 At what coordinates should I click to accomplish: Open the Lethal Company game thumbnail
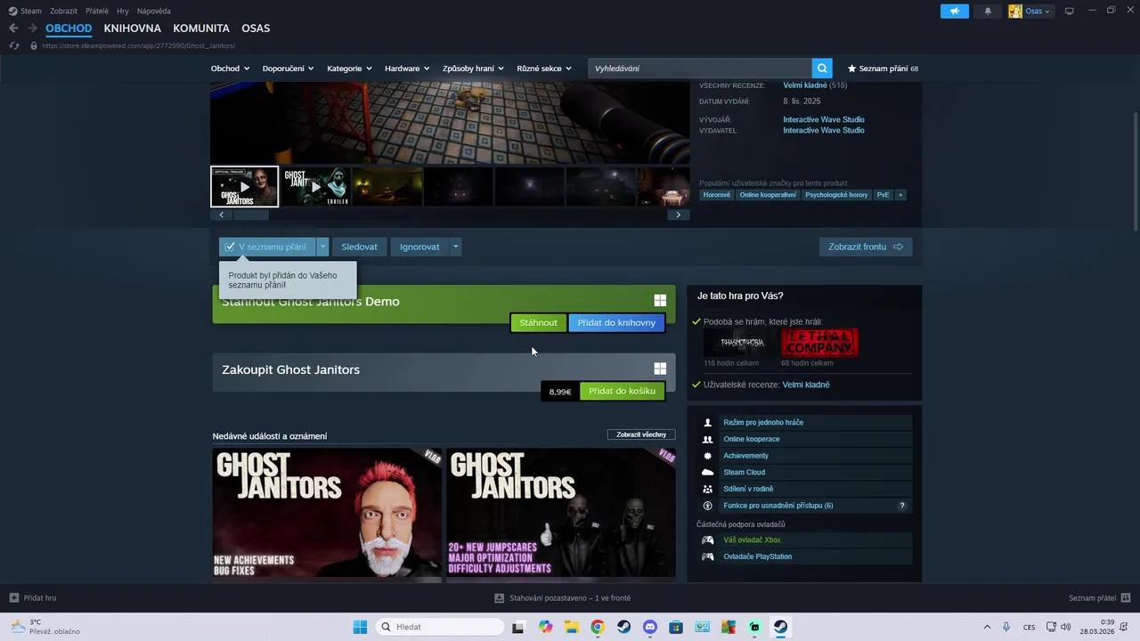[819, 343]
